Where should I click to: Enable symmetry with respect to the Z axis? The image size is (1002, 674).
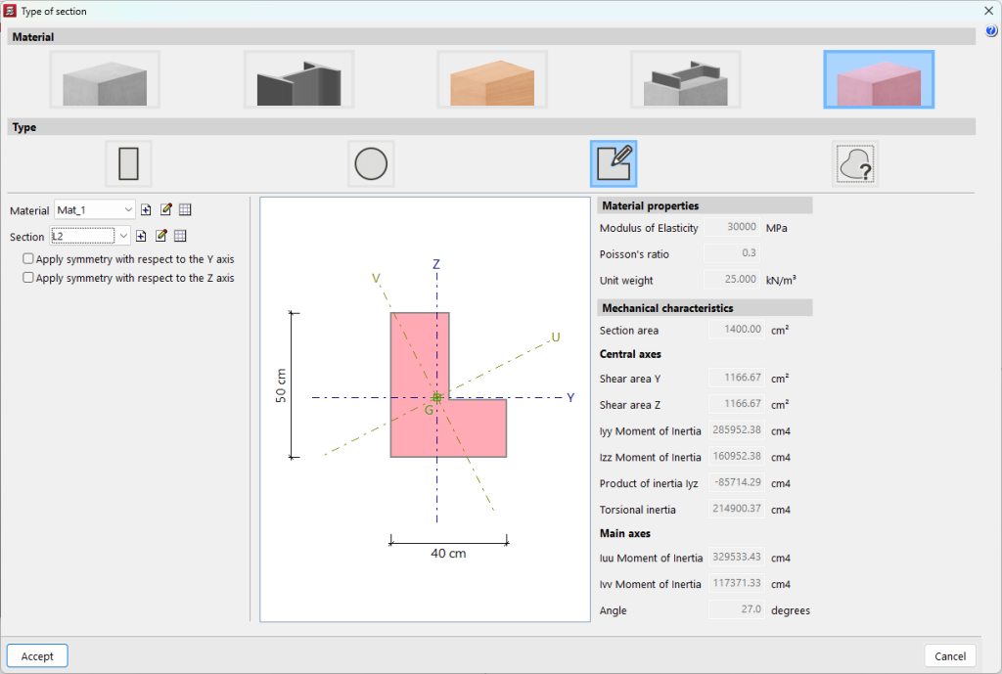point(28,277)
